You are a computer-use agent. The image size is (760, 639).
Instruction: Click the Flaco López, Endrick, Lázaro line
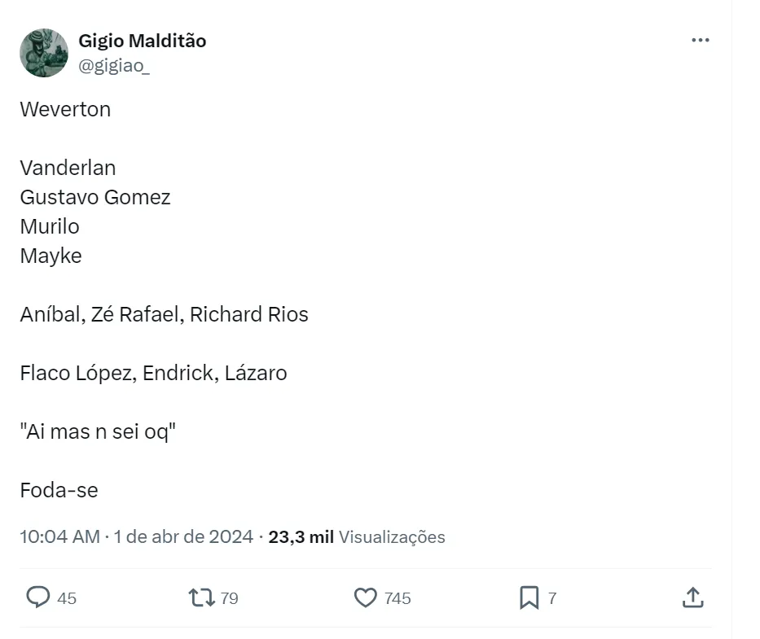[x=153, y=373]
